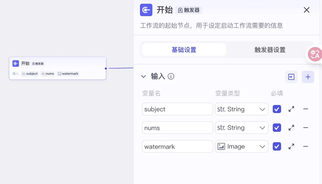Open the info tooltip next to 输入

(171, 76)
